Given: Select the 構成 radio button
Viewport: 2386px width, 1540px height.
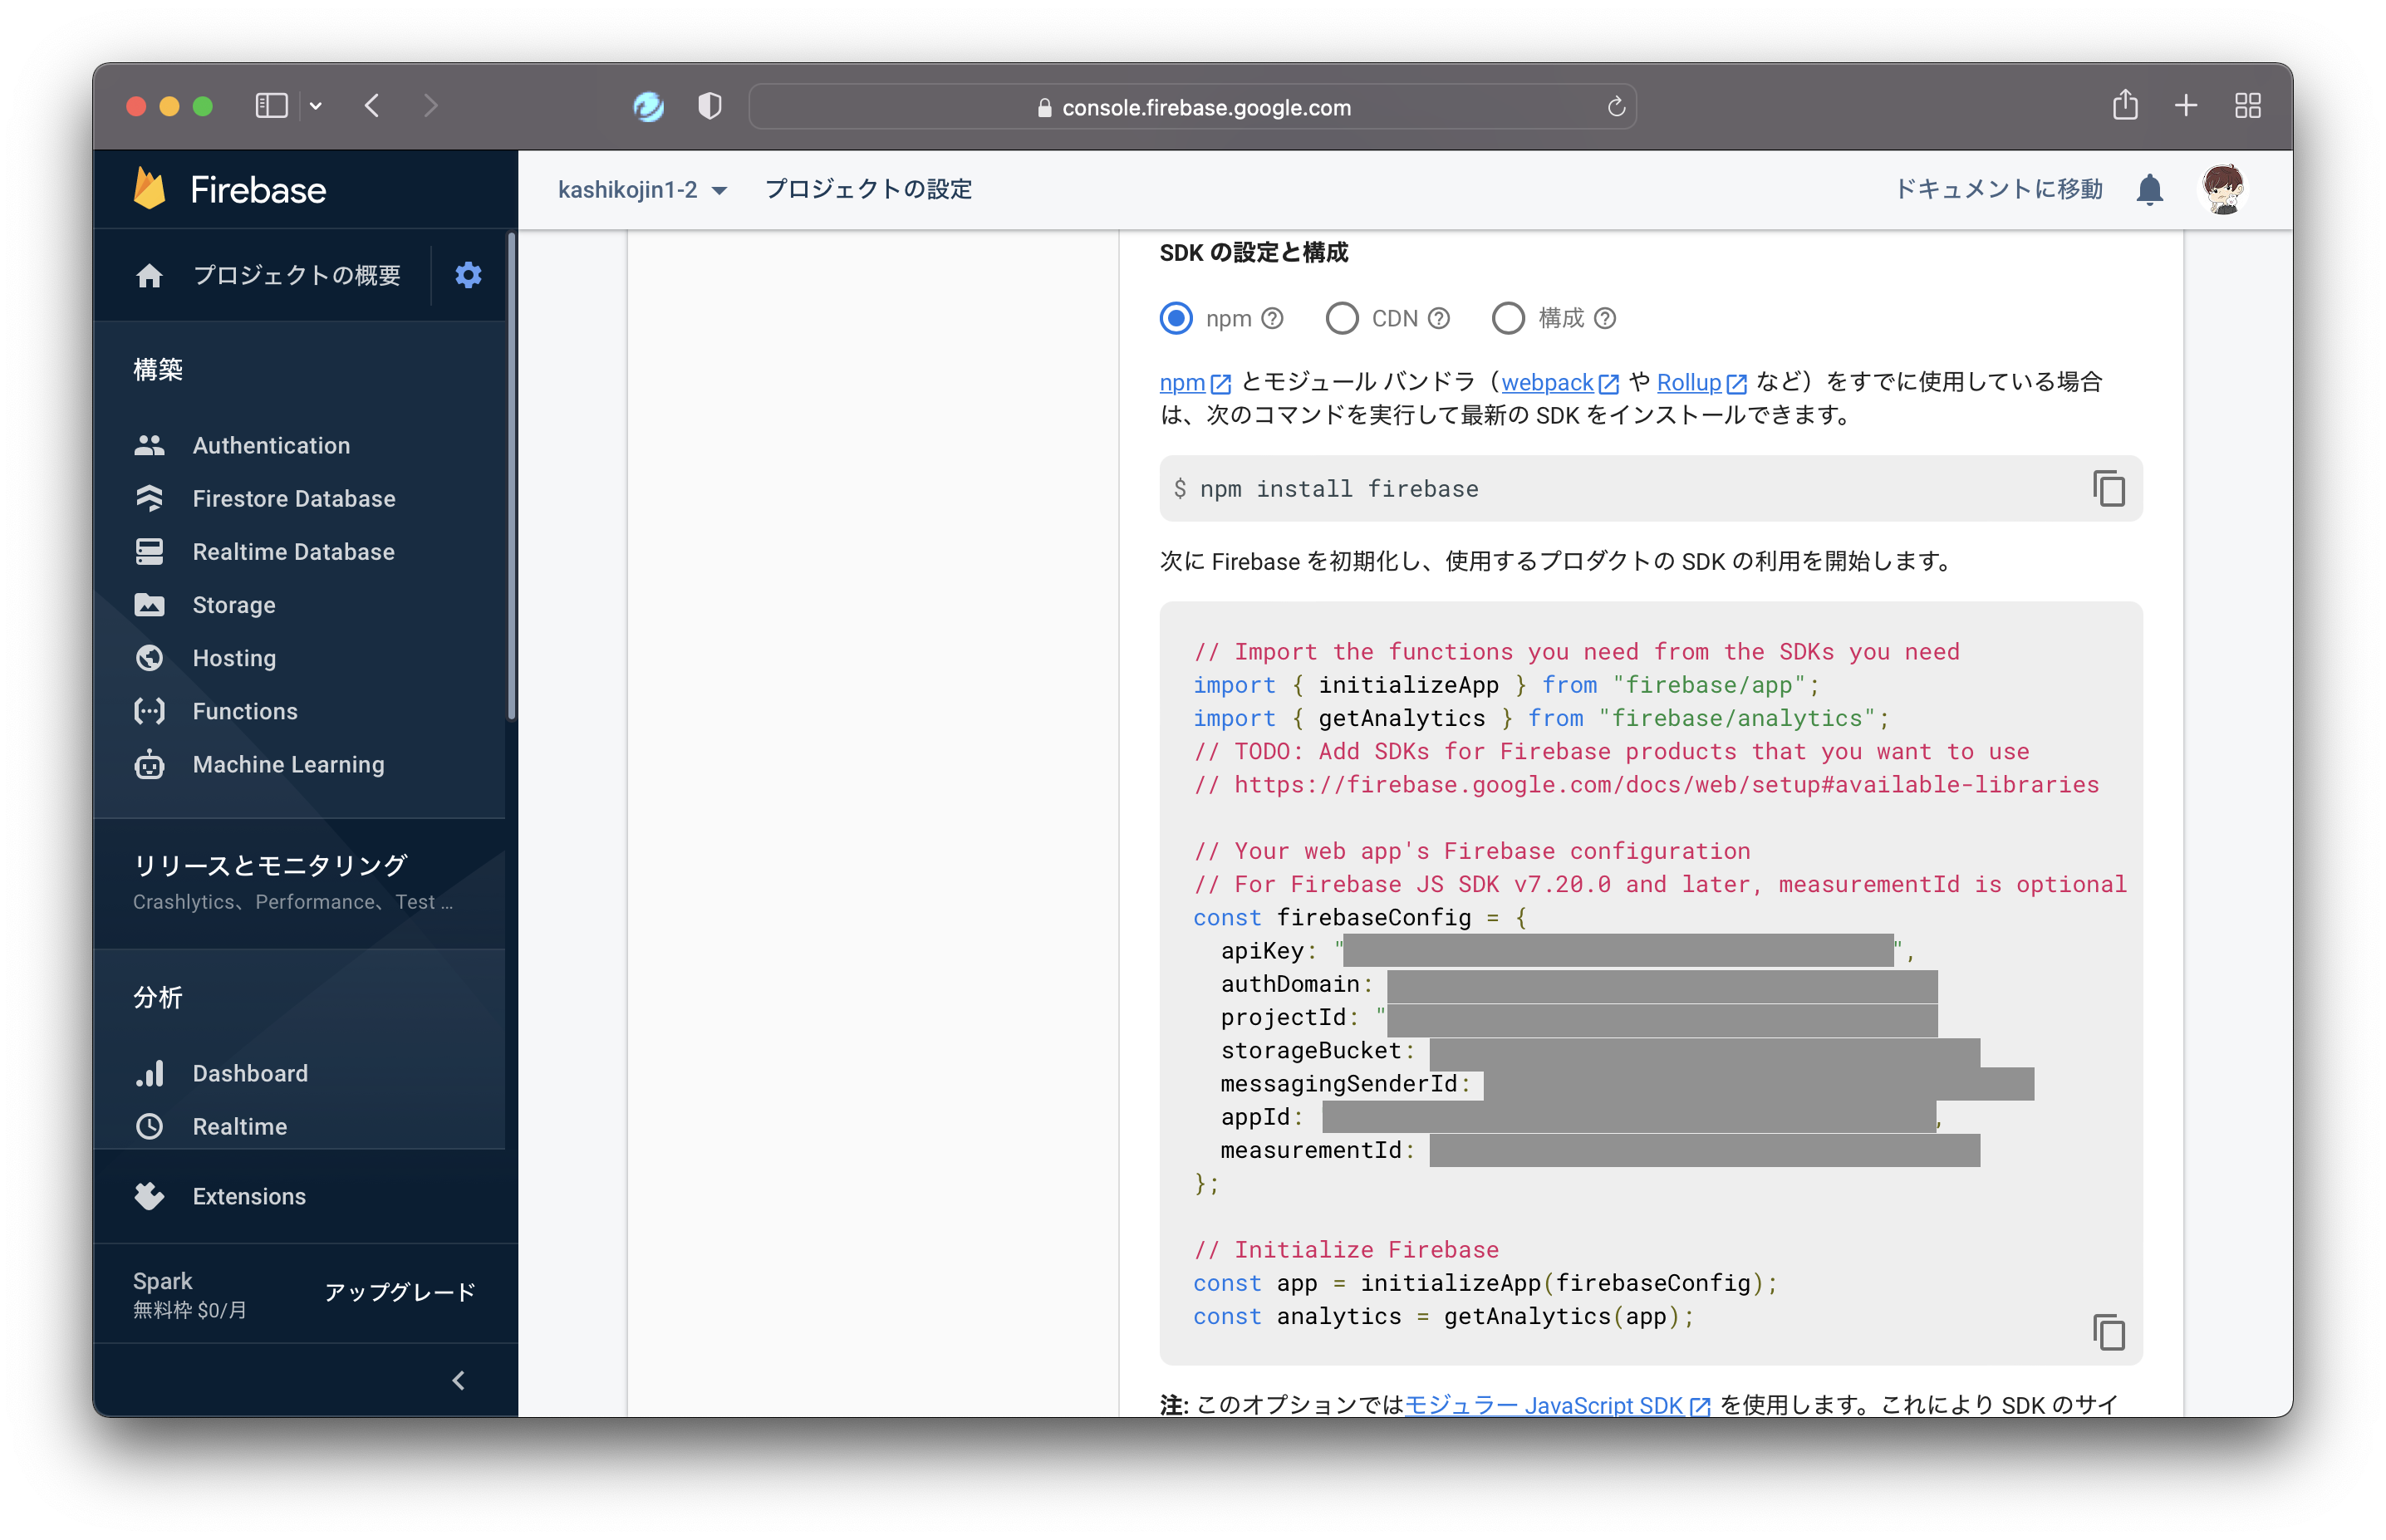Looking at the screenshot, I should click(x=1508, y=318).
